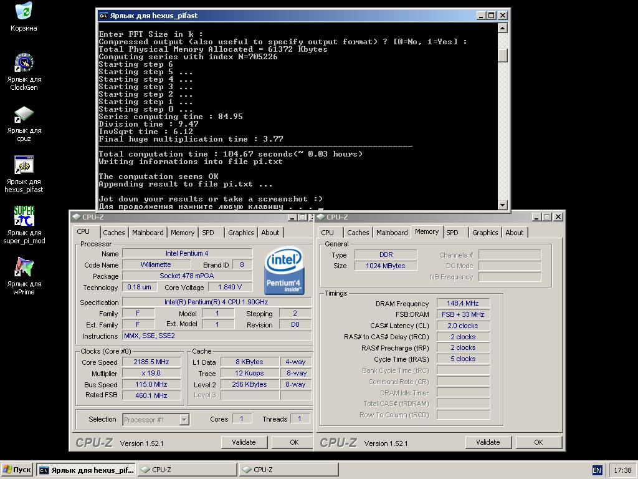Click the Socket 478 mPGA package field
Screen dimensions: 638x479
pos(187,276)
